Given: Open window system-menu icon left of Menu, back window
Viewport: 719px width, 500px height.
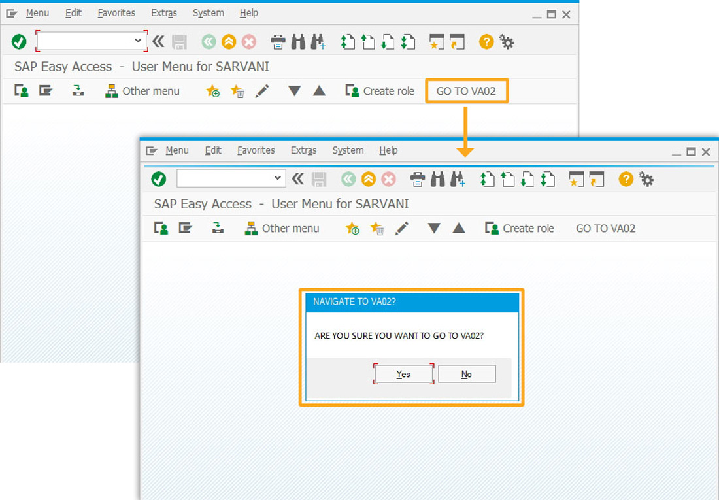Looking at the screenshot, I should (12, 14).
